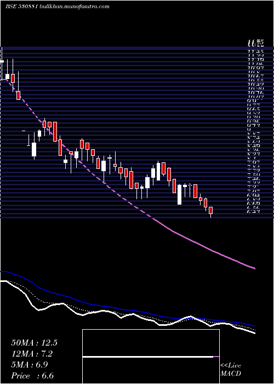Click the <<Live MACD label

click(x=231, y=370)
